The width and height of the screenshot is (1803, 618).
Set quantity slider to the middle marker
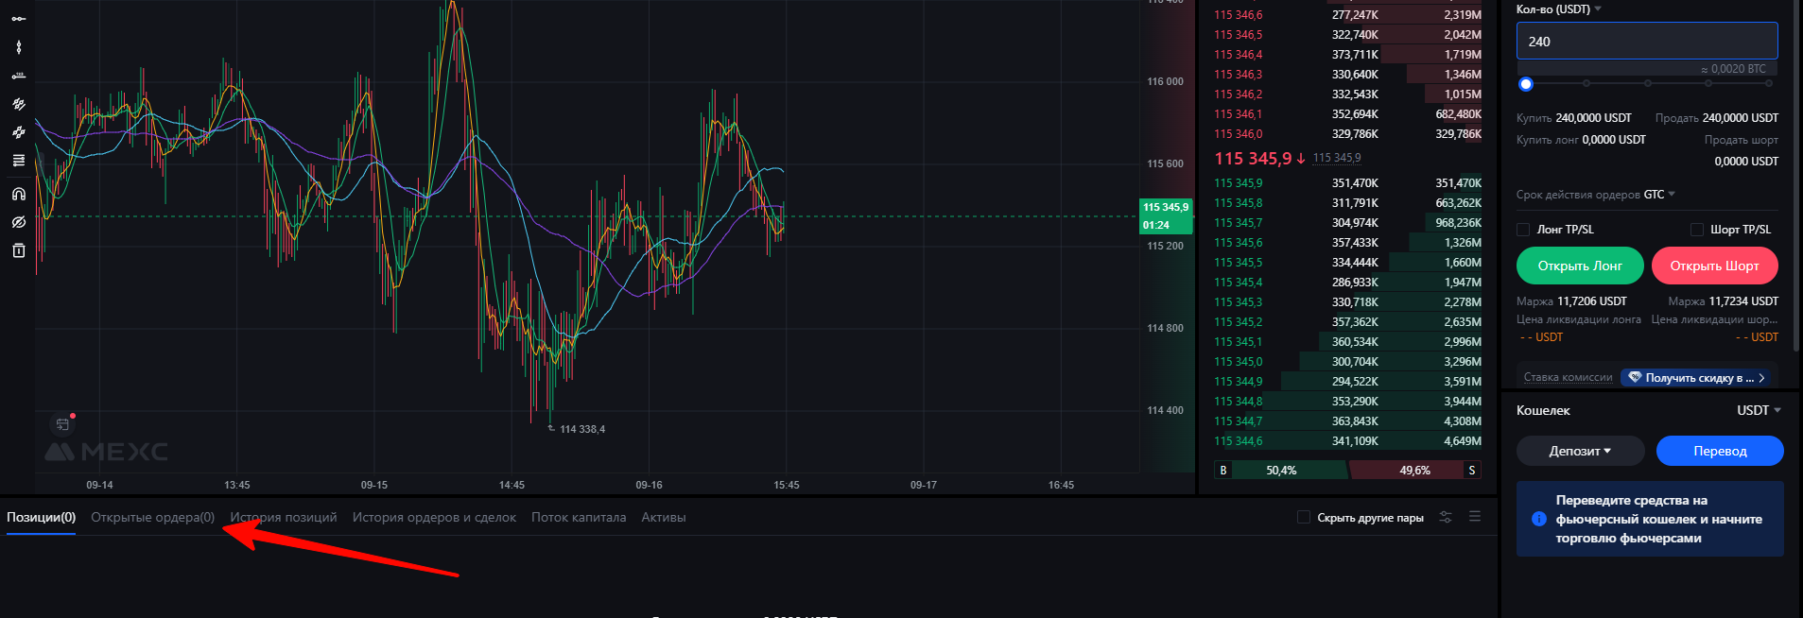[x=1647, y=83]
